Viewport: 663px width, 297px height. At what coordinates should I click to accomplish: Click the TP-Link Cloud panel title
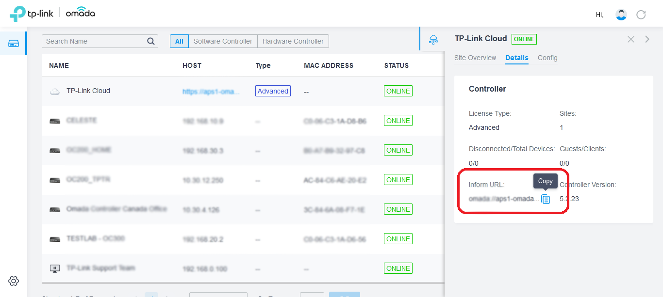pos(481,39)
